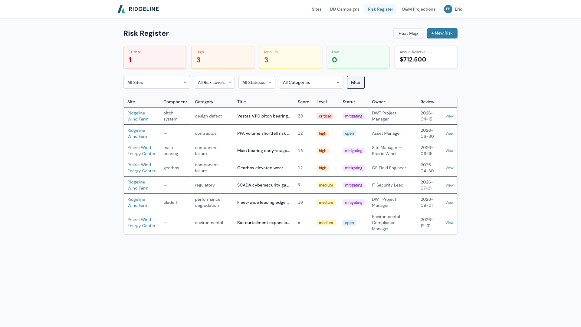Image resolution: width=581 pixels, height=327 pixels.
Task: Click the Ridgeline logo icon
Action: 121,9
